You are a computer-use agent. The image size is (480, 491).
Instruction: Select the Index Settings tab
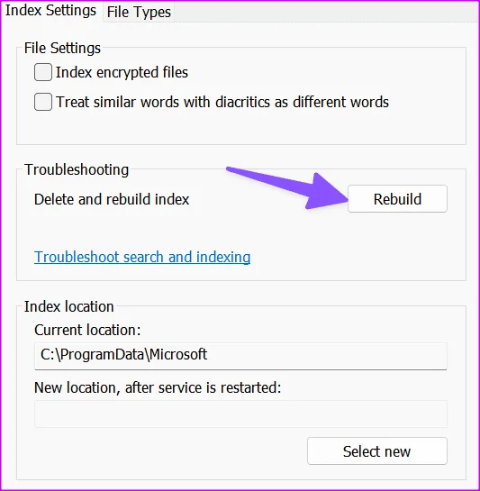pos(50,11)
